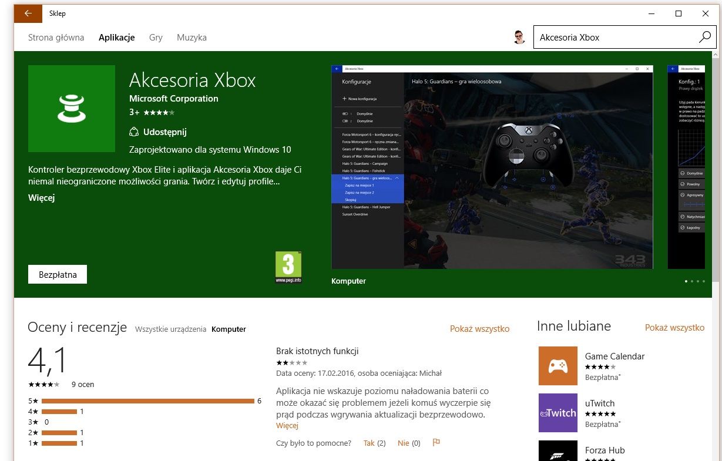The width and height of the screenshot is (722, 461).
Task: Open the second partially visible screenshot
Action: (x=686, y=167)
